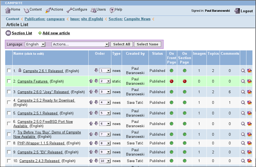Click the lock icon on Campsite 2.6.1 Released
The height and width of the screenshot is (167, 256).
[x=20, y=70]
